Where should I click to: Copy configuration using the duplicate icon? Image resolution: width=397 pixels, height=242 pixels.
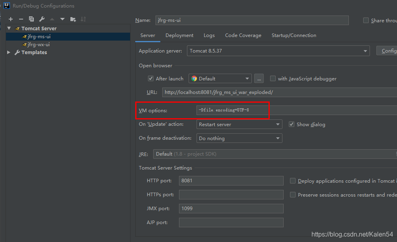[x=31, y=19]
